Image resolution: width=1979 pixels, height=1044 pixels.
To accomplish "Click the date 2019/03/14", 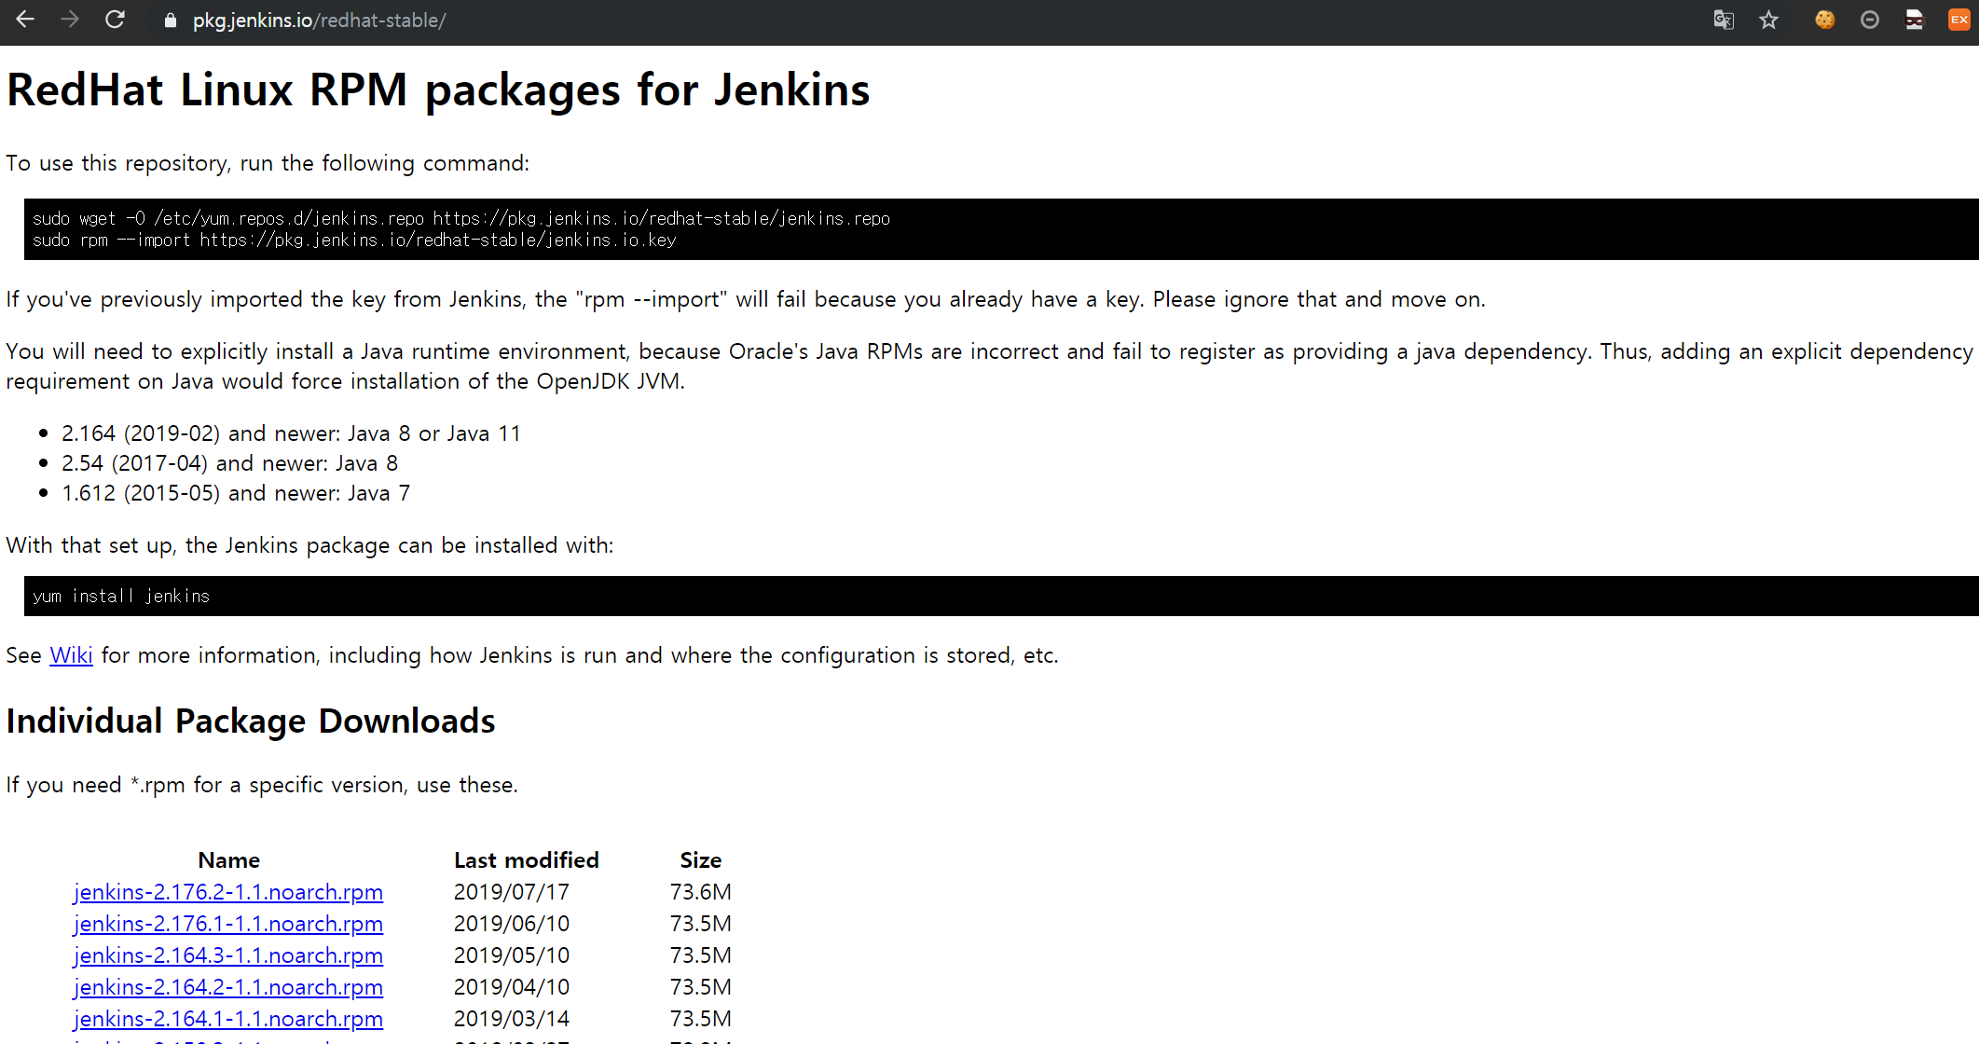I will [x=512, y=1019].
